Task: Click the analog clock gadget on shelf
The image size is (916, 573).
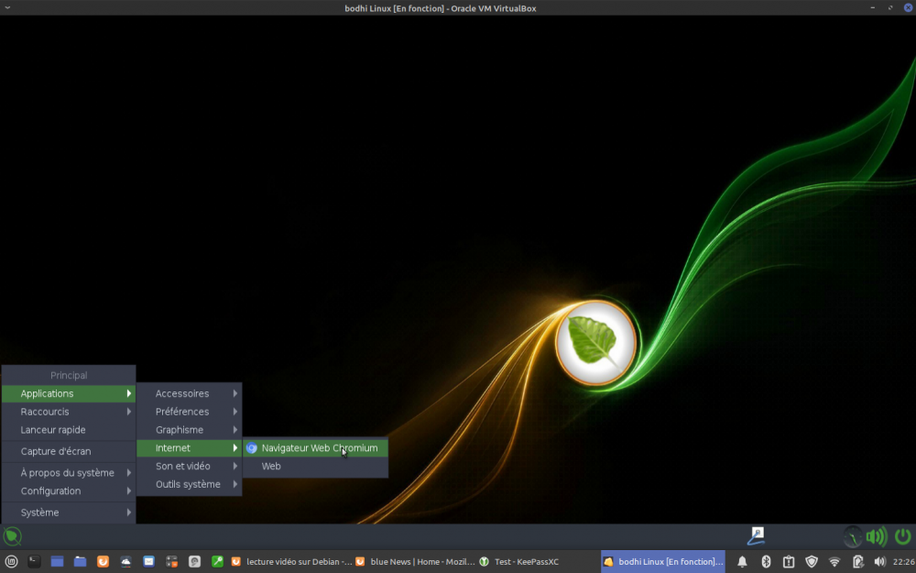Action: (x=853, y=536)
